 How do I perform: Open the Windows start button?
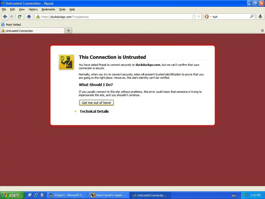point(12,195)
